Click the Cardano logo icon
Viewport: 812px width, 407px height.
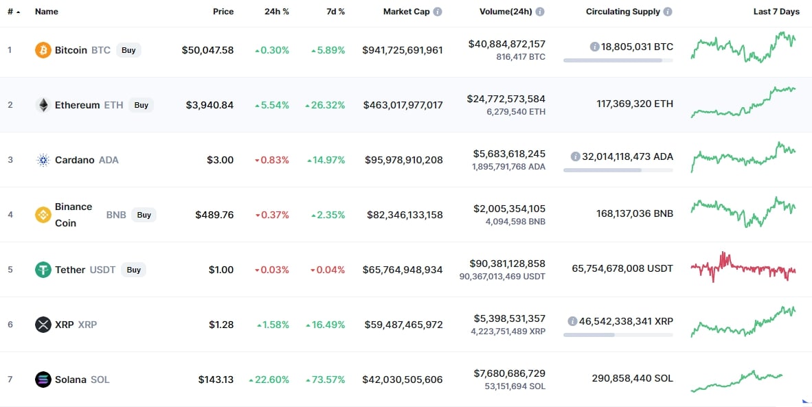tap(43, 160)
